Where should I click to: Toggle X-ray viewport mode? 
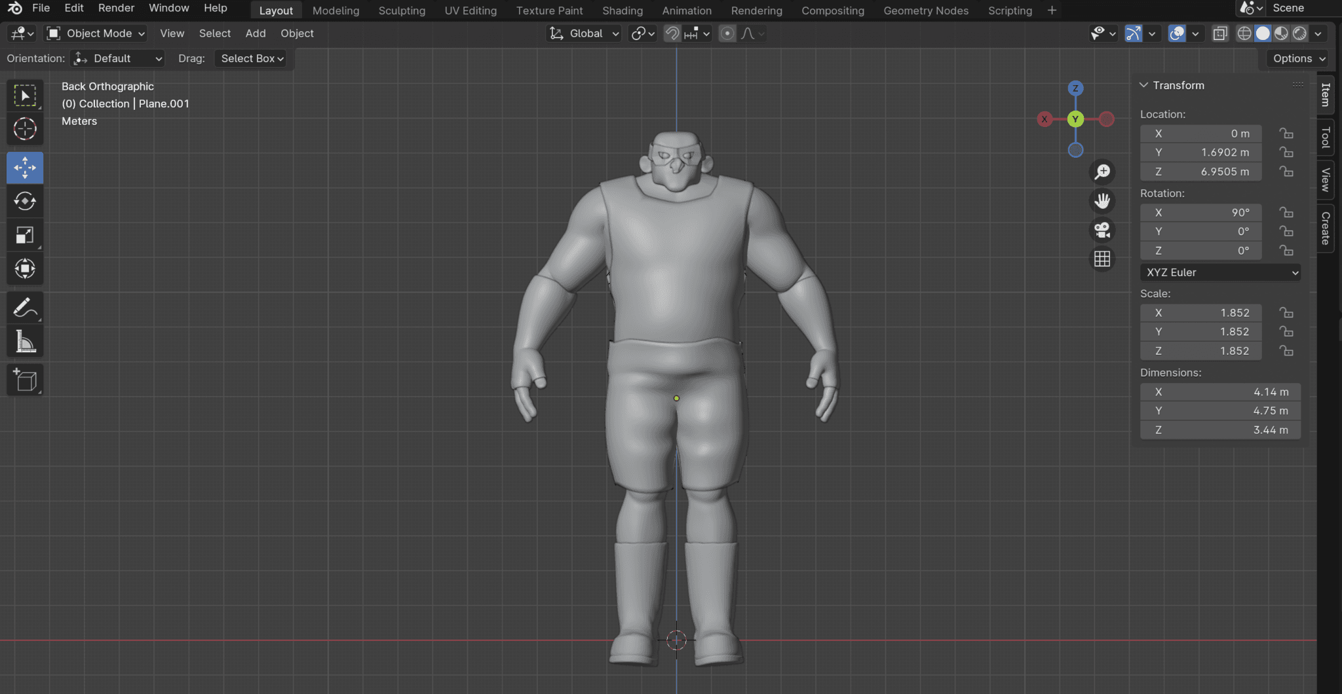click(1220, 33)
